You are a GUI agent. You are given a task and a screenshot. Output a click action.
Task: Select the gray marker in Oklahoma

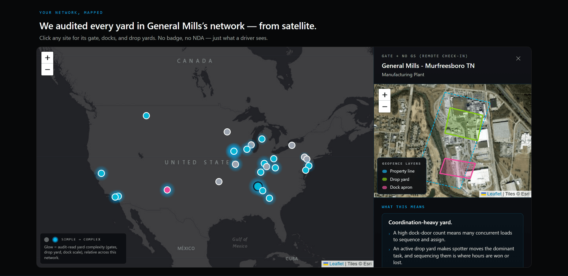219,182
